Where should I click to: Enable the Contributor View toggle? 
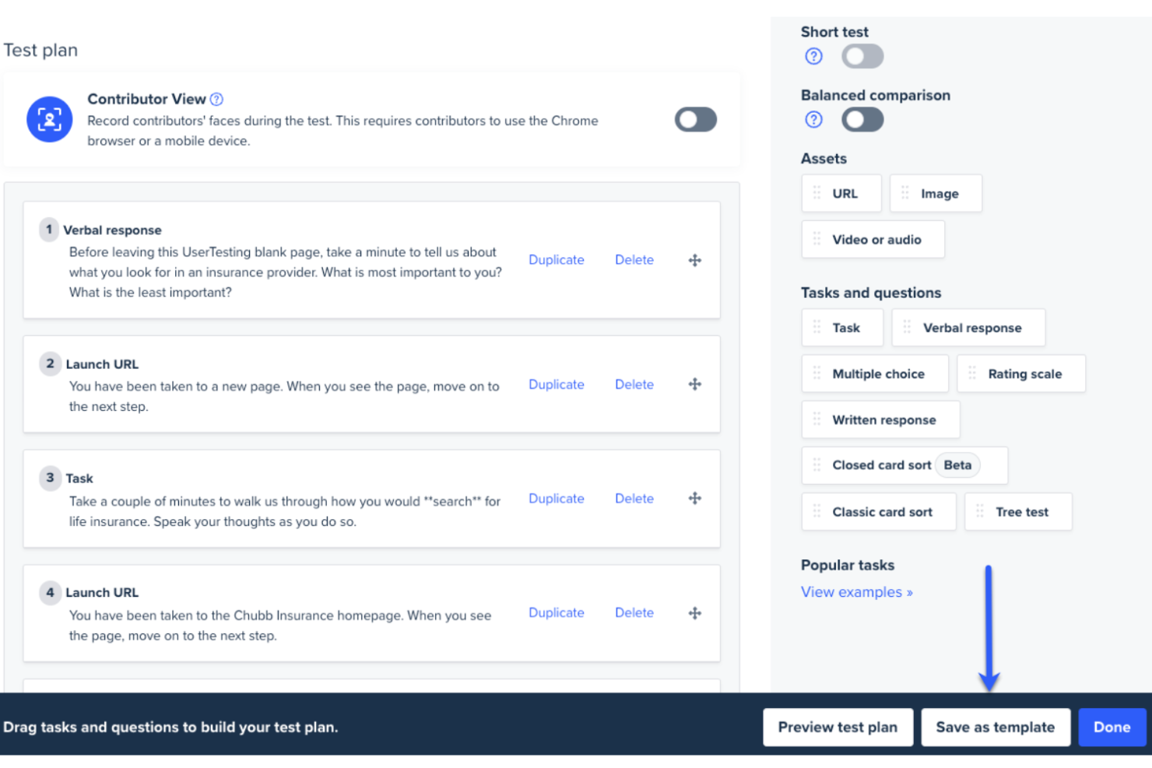click(x=695, y=119)
